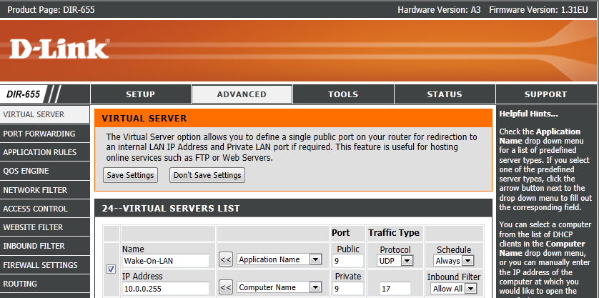The height and width of the screenshot is (298, 599).
Task: Toggle the Wake-On-LAN rule checkbox
Action: 111,269
